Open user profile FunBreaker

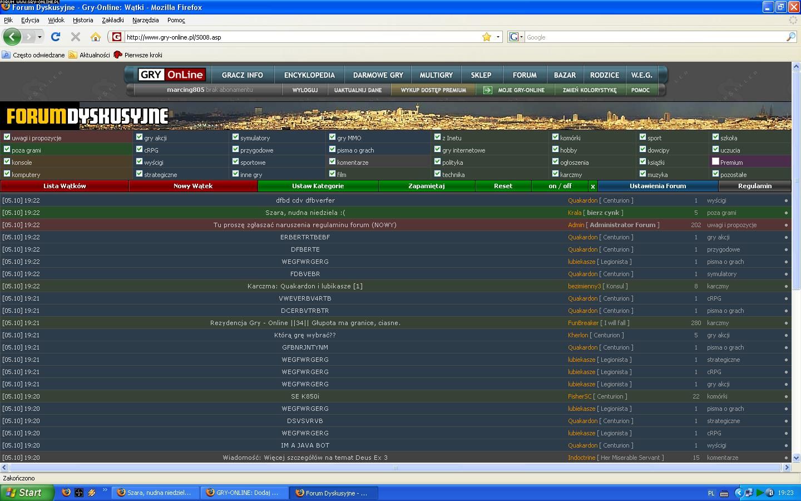(x=583, y=323)
